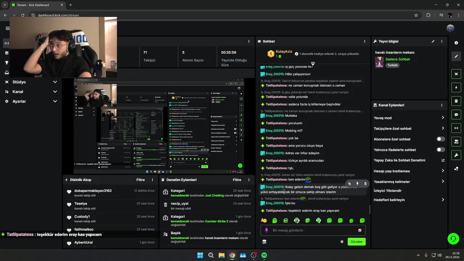The width and height of the screenshot is (464, 261).
Task: Pin the hovered Eray_00015 chat message
Action: click(357, 184)
